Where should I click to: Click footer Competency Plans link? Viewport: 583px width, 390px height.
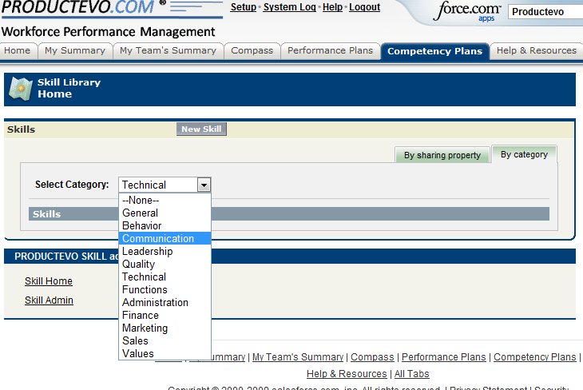click(x=534, y=357)
